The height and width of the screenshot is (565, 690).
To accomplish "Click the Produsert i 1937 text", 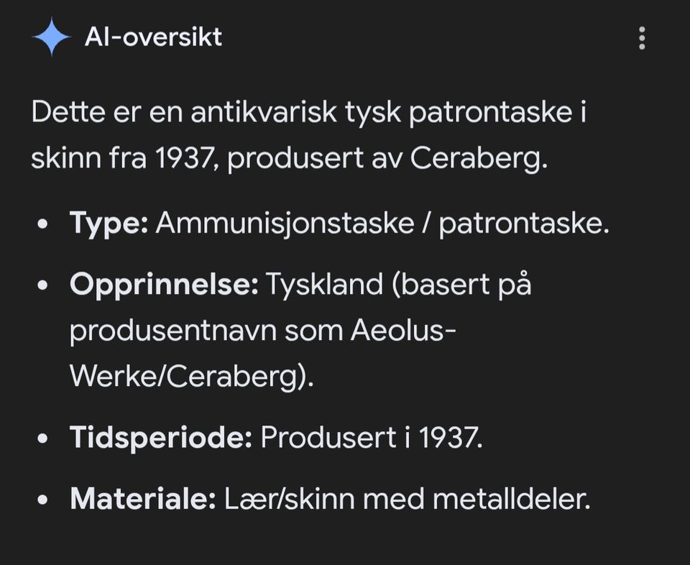I will pyautogui.click(x=371, y=437).
